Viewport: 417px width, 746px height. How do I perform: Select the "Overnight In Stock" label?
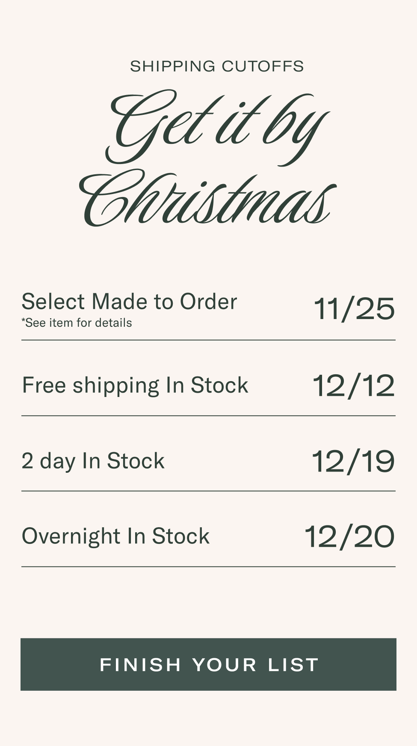pos(116,536)
